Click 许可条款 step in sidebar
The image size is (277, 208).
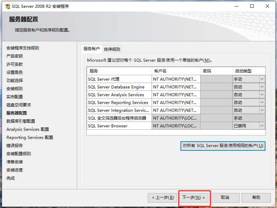[15, 64]
